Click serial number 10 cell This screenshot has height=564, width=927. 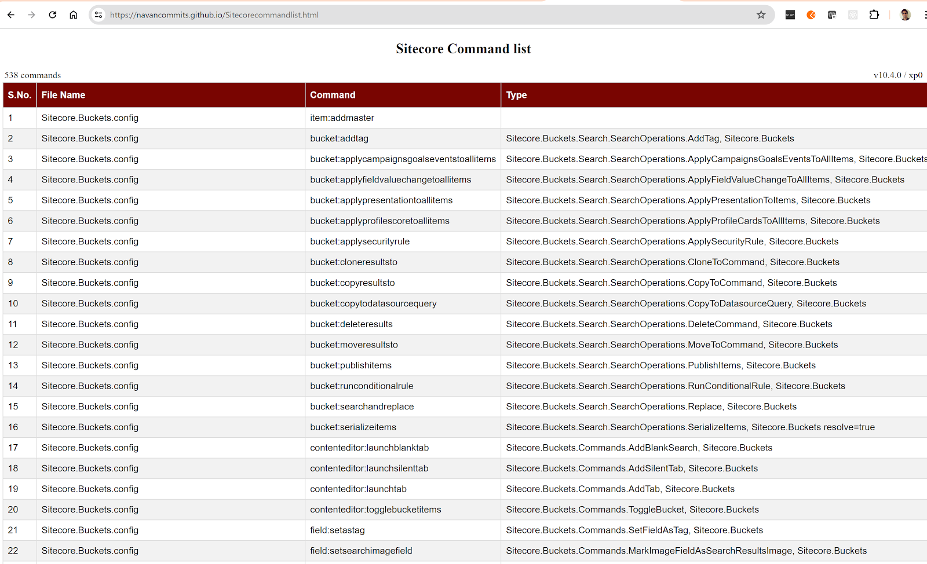pyautogui.click(x=20, y=303)
